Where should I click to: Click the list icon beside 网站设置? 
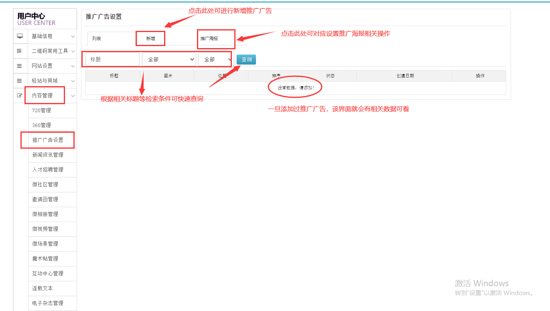tap(20, 66)
